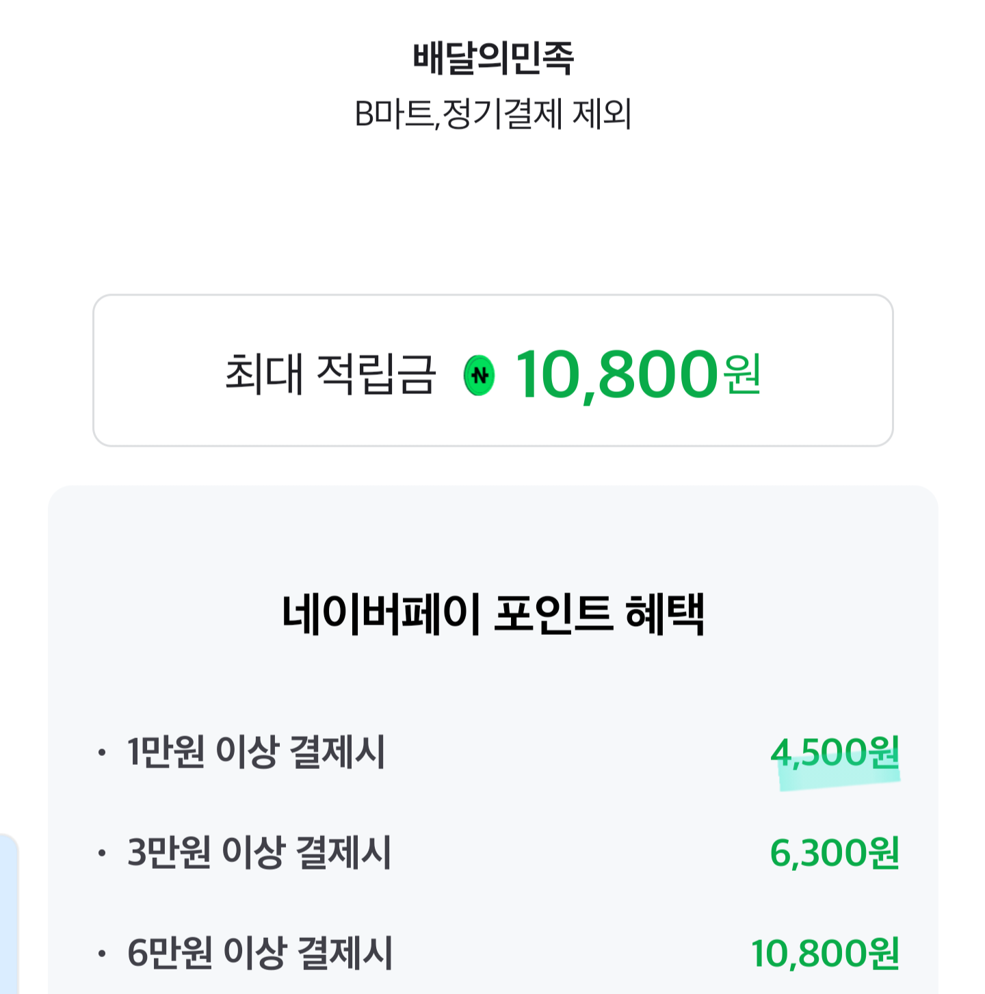Click the large 10,800 amount in the box
The width and height of the screenshot is (985, 994).
coord(616,374)
